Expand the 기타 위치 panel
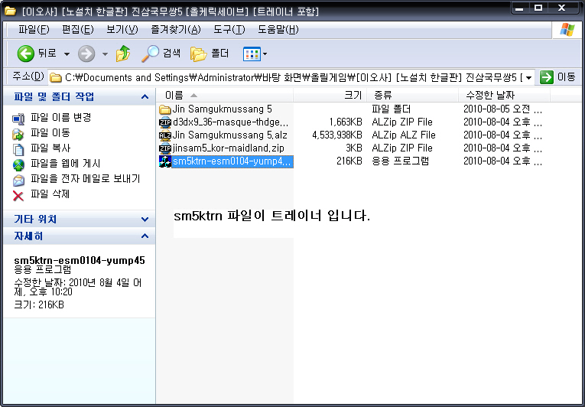This screenshot has width=585, height=407. pos(145,219)
